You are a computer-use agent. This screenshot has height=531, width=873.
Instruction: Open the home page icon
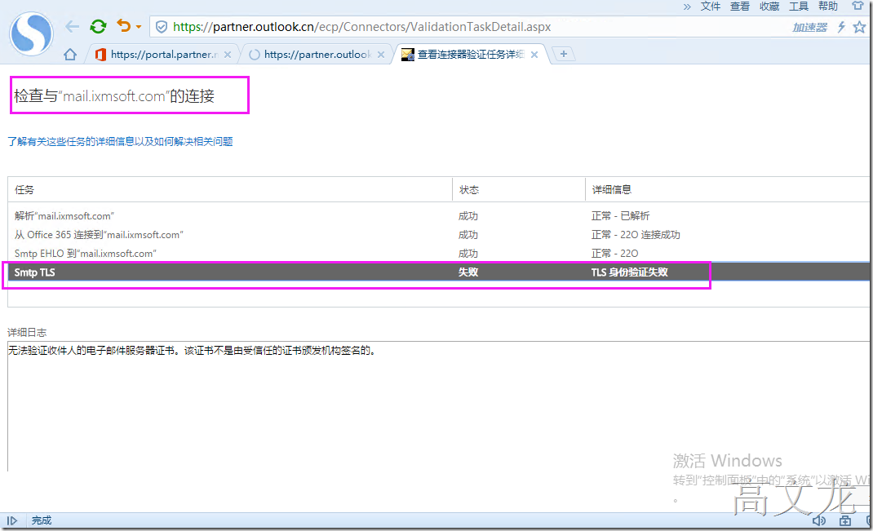pos(70,54)
